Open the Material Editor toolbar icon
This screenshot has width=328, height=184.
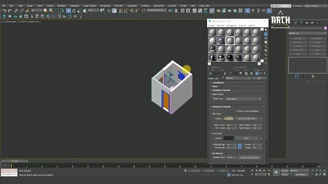[212, 11]
